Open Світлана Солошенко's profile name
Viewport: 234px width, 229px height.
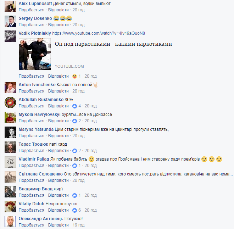40,174
